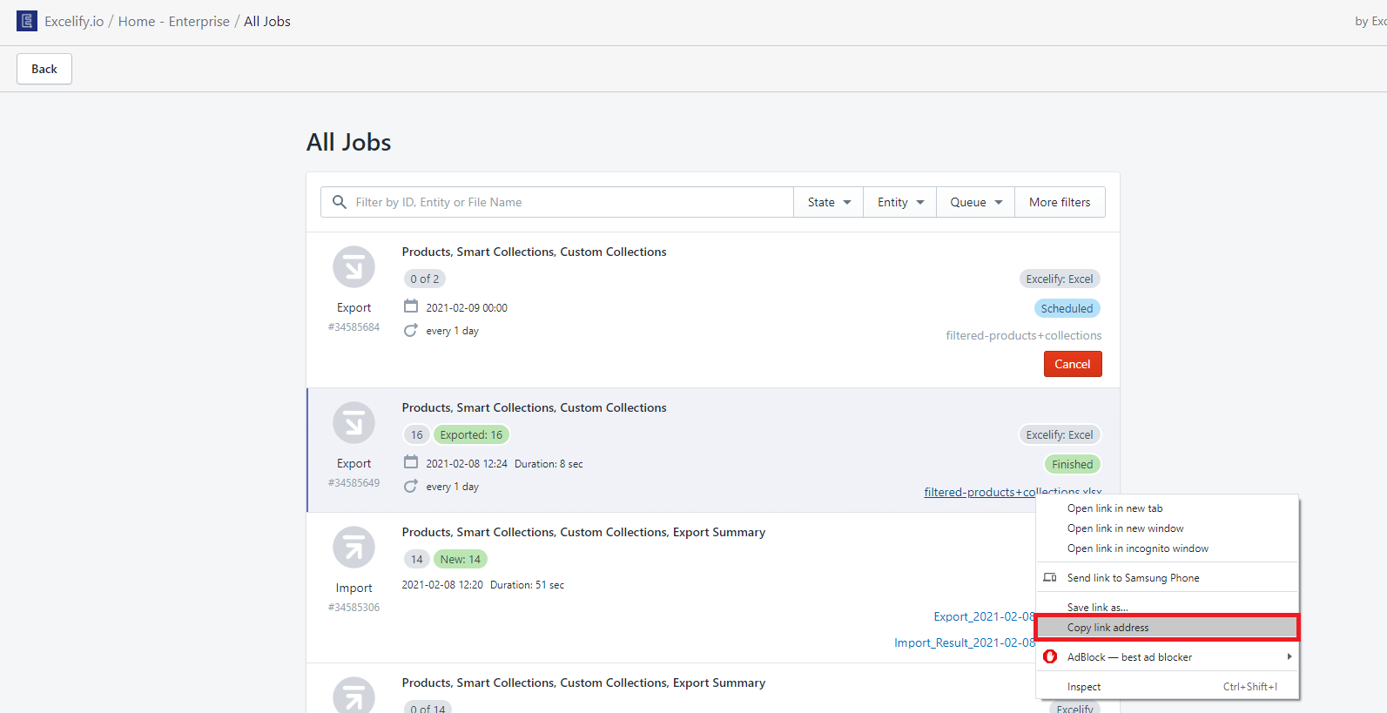This screenshot has width=1387, height=713.
Task: Click the Excelify.io logo icon
Action: click(27, 21)
